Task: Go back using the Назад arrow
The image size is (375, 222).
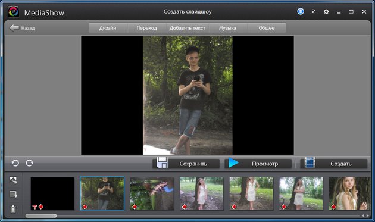Action: point(22,28)
